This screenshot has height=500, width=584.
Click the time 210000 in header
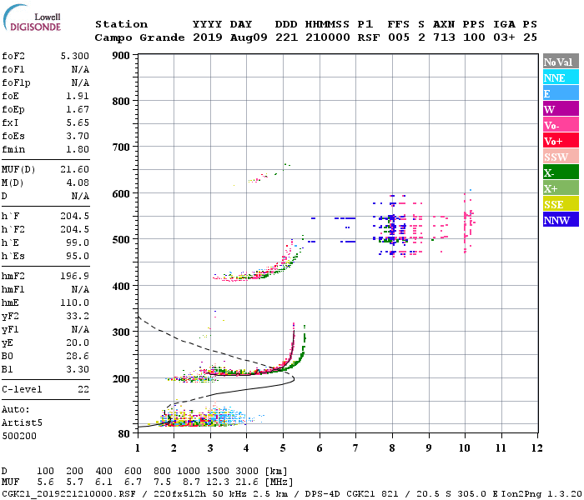328,37
